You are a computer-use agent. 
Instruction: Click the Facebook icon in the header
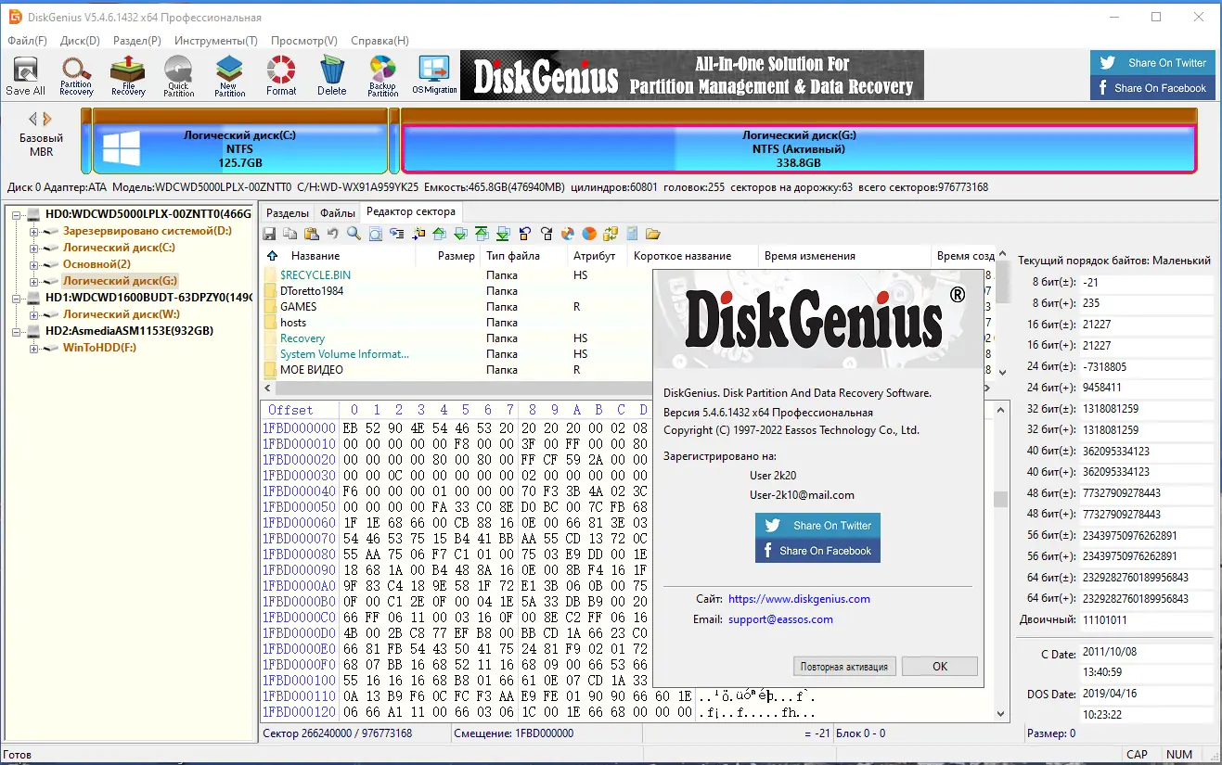point(1103,88)
